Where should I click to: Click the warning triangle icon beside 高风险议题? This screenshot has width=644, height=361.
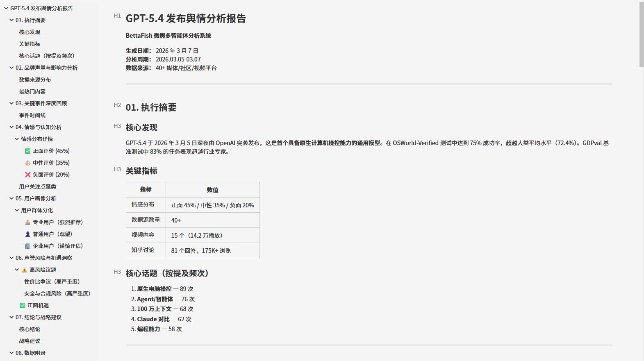coord(25,270)
